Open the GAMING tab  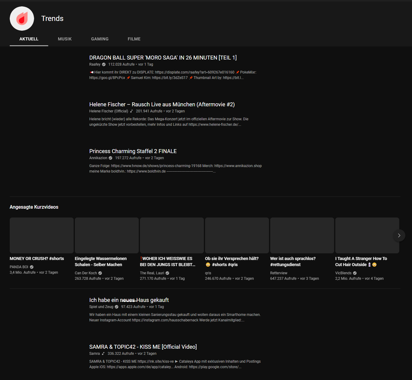100,39
